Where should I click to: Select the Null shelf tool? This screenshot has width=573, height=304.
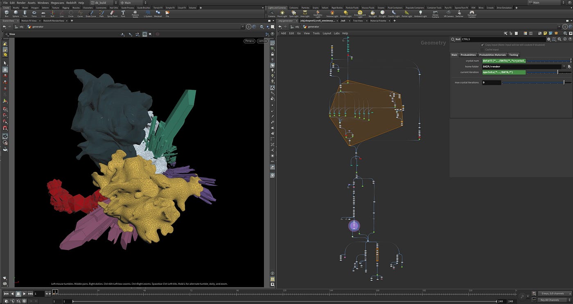click(x=52, y=14)
